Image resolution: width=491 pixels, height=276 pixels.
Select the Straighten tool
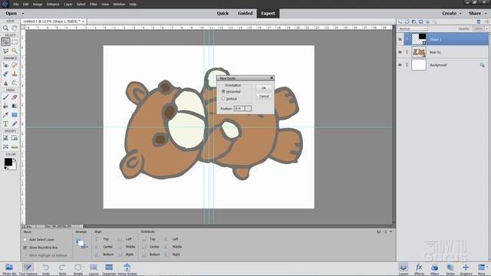[15, 146]
